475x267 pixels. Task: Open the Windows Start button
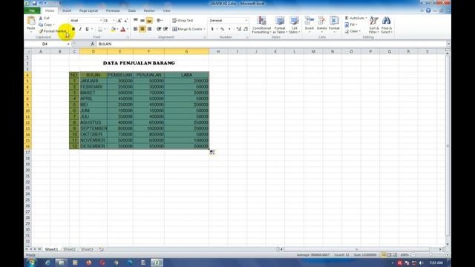(x=31, y=262)
